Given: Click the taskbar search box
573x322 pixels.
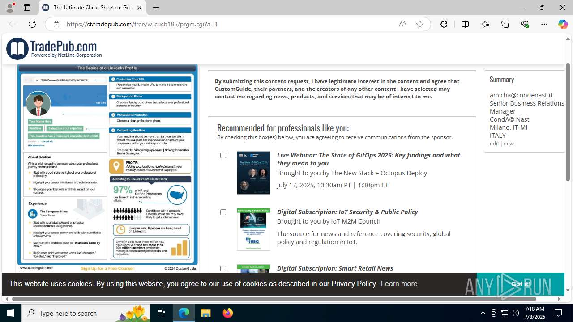Looking at the screenshot, I should tap(86, 313).
